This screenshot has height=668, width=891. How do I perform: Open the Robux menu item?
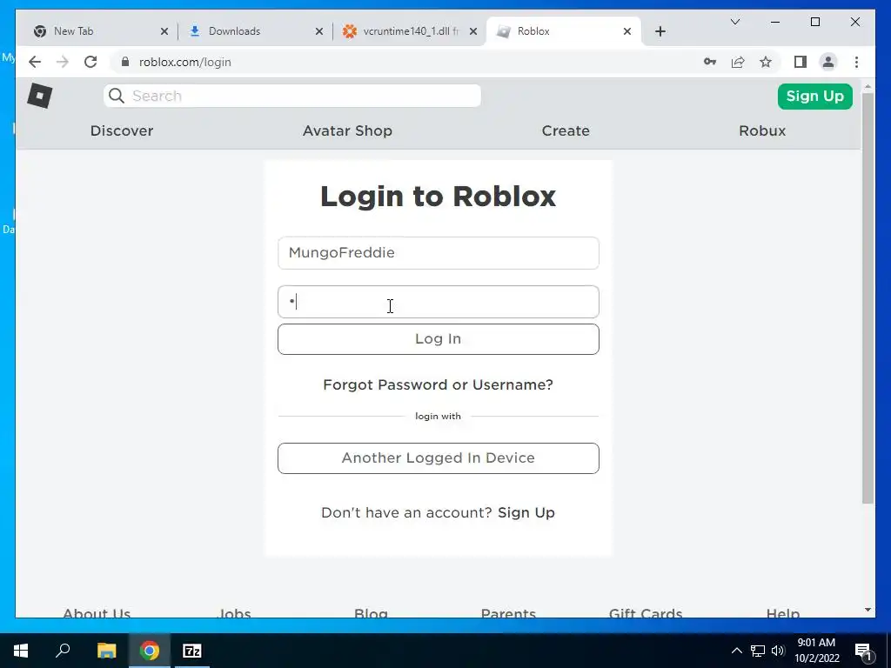pyautogui.click(x=762, y=130)
